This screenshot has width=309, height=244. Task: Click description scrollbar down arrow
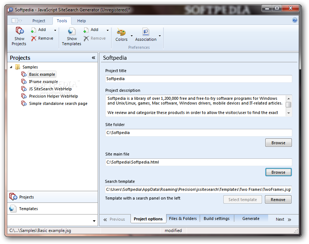(x=289, y=113)
